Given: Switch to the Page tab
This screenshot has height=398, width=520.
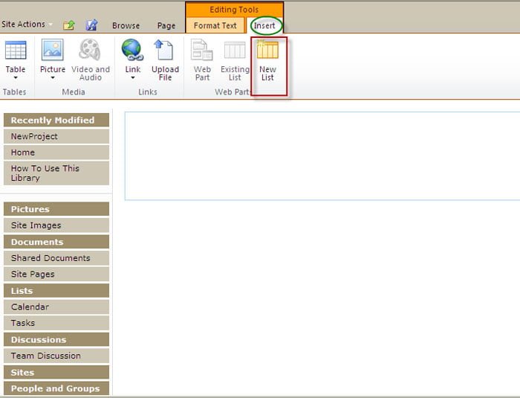Looking at the screenshot, I should pos(166,25).
